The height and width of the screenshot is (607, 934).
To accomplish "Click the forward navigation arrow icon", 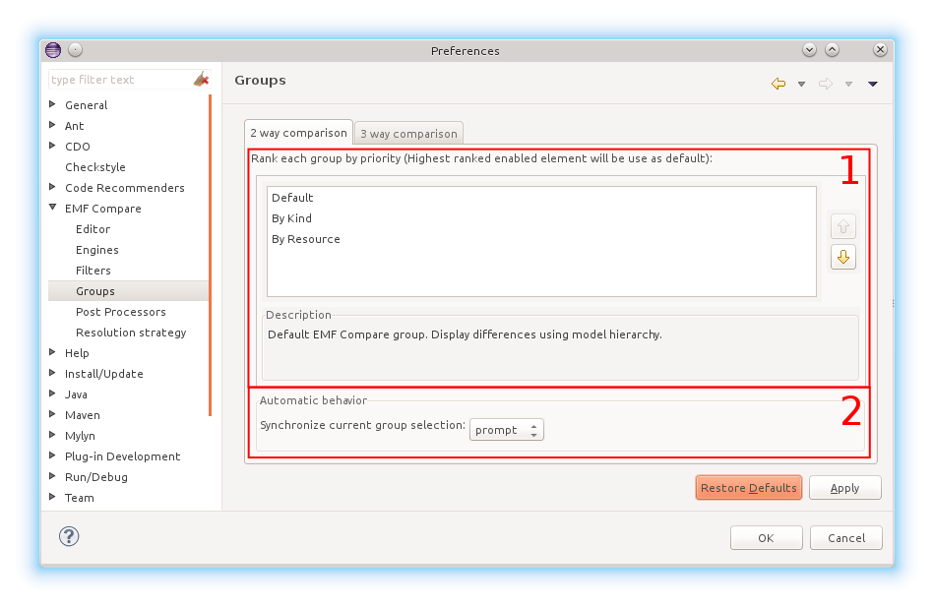I will click(826, 84).
